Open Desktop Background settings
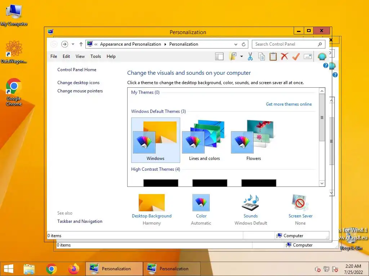The width and height of the screenshot is (369, 276). [x=152, y=203]
